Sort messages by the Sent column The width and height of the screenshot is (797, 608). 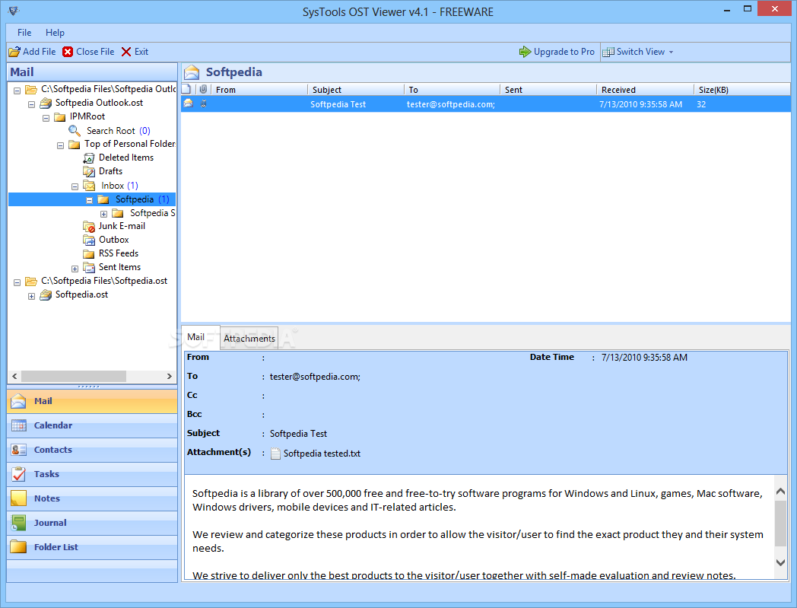coord(548,90)
